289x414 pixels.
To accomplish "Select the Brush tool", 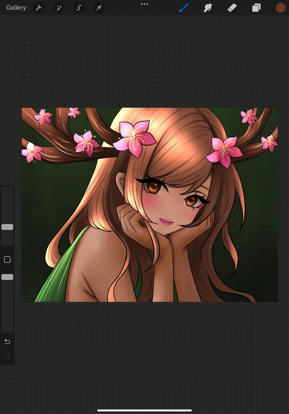I will (x=184, y=8).
